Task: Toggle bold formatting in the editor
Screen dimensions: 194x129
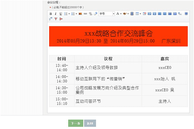Action: coord(51,14)
